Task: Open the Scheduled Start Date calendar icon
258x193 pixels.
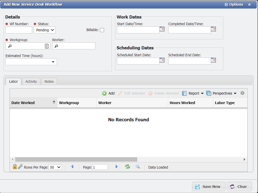Action: coord(162,60)
